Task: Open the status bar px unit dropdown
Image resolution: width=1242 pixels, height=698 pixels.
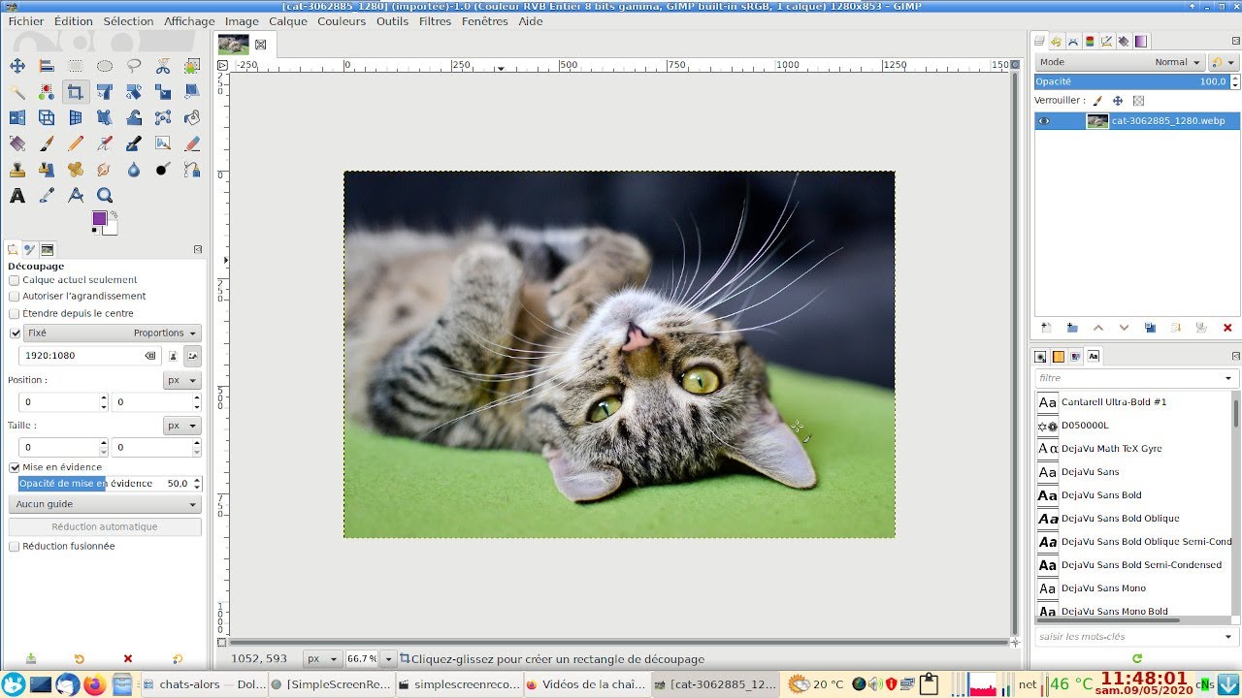Action: pyautogui.click(x=321, y=659)
